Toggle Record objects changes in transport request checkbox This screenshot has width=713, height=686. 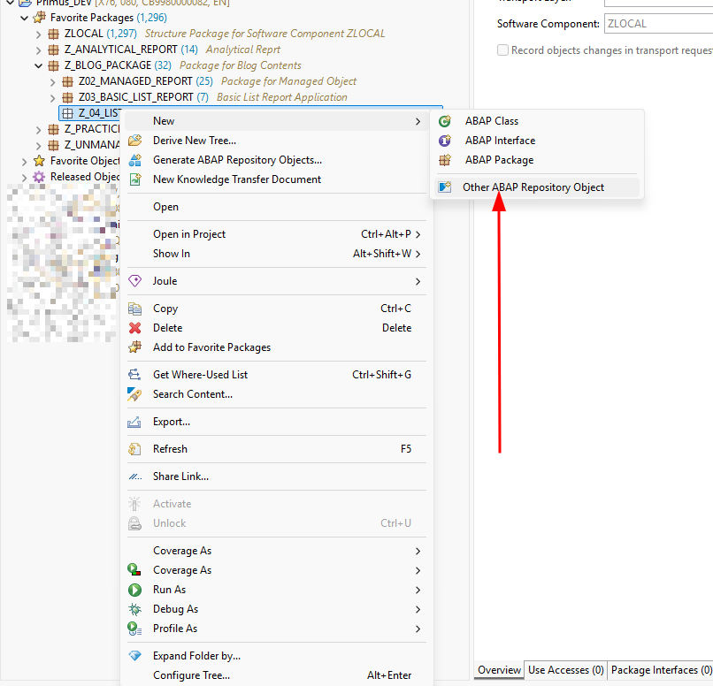point(503,50)
